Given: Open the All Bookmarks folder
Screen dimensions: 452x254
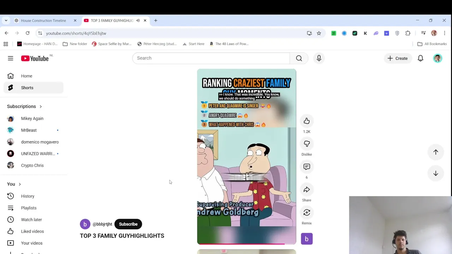Looking at the screenshot, I should (x=432, y=44).
